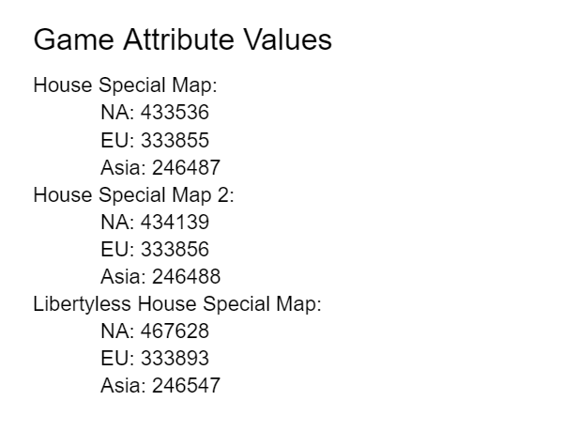This screenshot has width=563, height=447.
Task: Click the Game Attribute Values title
Action: pyautogui.click(x=182, y=40)
